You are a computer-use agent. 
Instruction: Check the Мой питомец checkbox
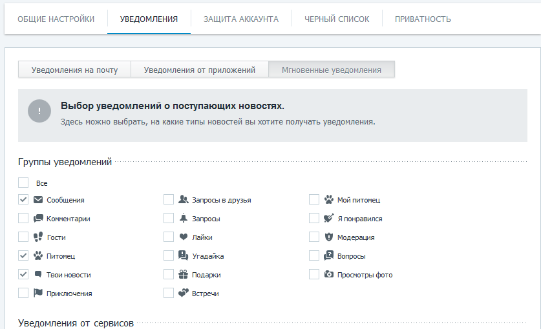point(314,199)
